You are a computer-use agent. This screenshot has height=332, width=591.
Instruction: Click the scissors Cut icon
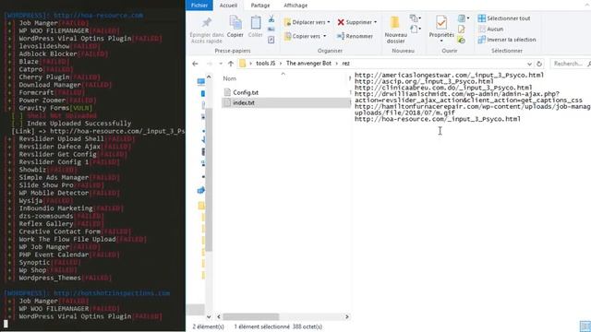pos(271,18)
